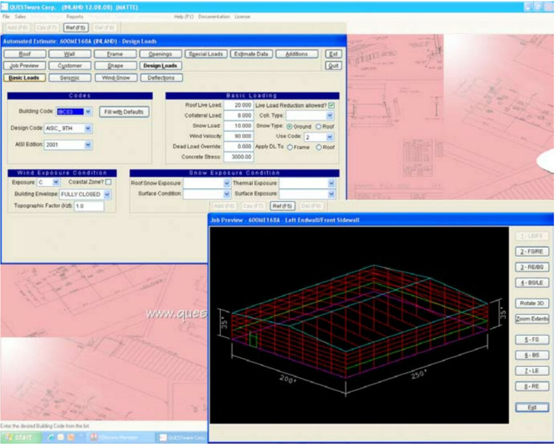Click Zoom Extents in Job Preview
The width and height of the screenshot is (556, 444).
tap(532, 319)
